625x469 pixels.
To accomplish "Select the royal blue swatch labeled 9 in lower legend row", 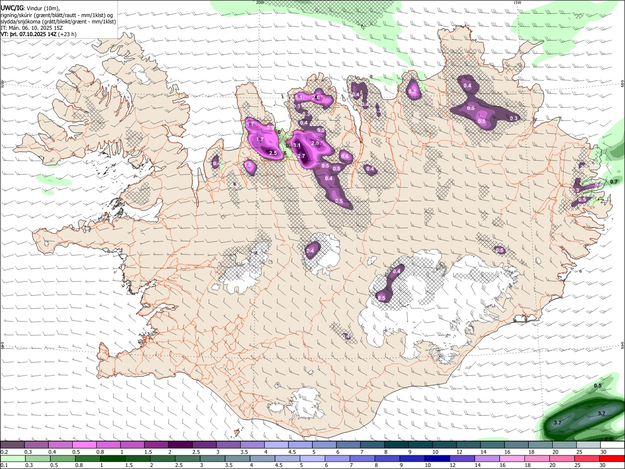I will click(412, 459).
